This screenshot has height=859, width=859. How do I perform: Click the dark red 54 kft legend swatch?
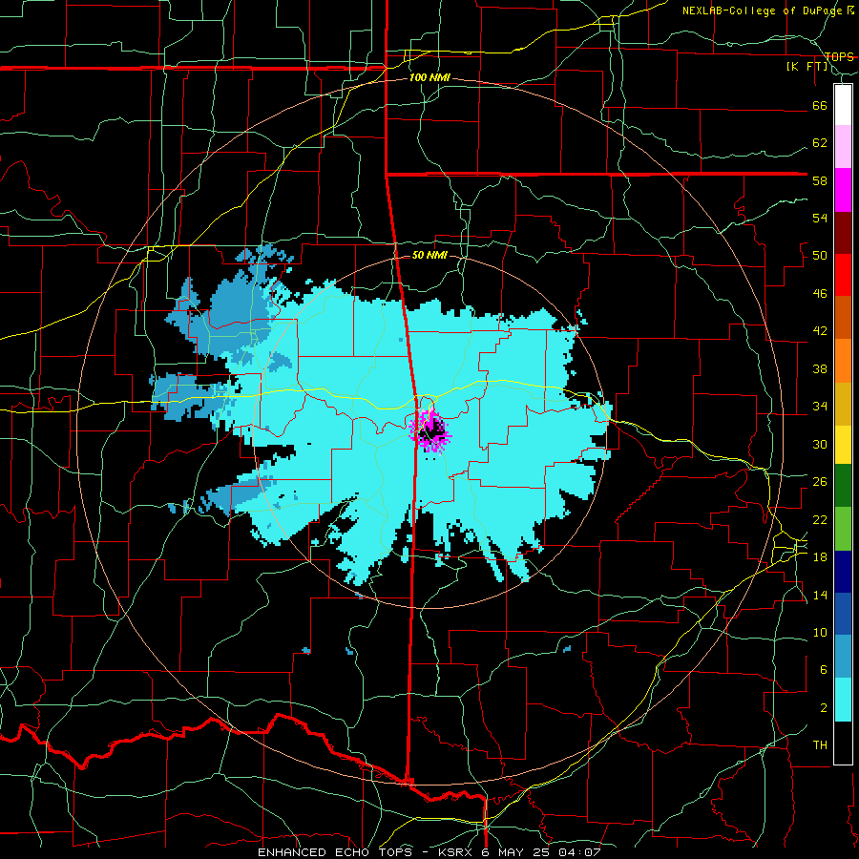pyautogui.click(x=843, y=233)
